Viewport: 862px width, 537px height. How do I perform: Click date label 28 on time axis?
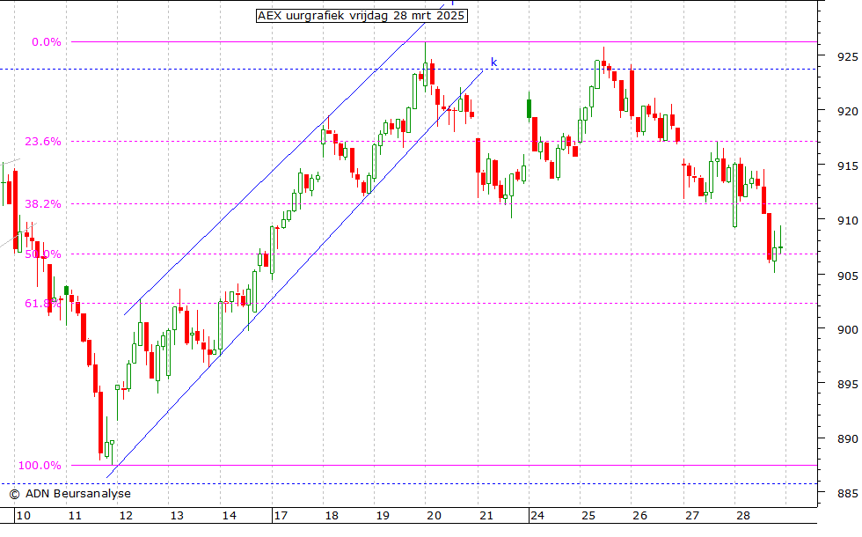(x=743, y=516)
